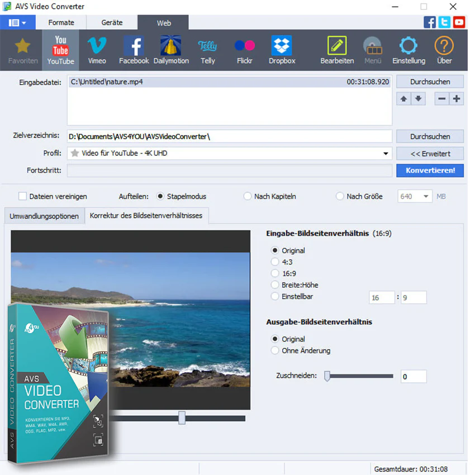475x475 pixels.
Task: Open the main menu dropdown button
Action: 17,22
